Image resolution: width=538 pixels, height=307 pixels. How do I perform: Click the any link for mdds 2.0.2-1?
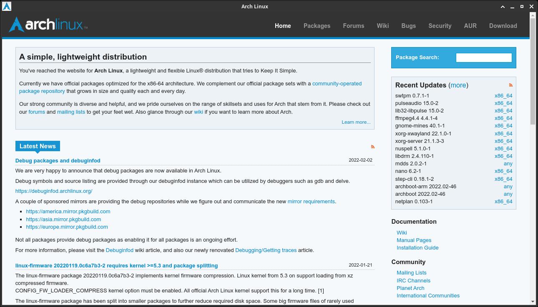[508, 163]
